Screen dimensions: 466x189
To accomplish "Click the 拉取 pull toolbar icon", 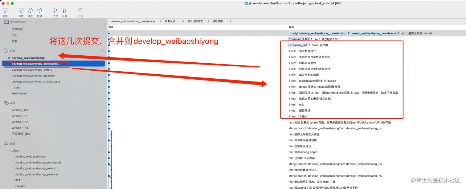I will click(21, 10).
